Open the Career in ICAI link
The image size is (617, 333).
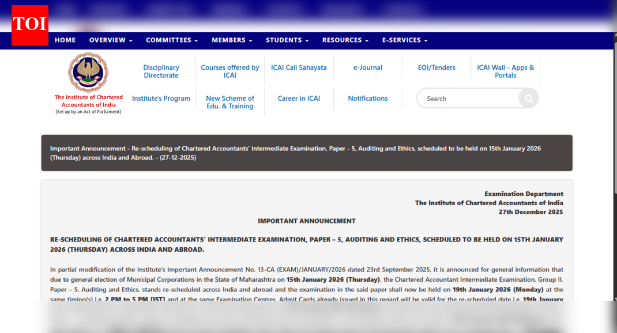pyautogui.click(x=299, y=98)
